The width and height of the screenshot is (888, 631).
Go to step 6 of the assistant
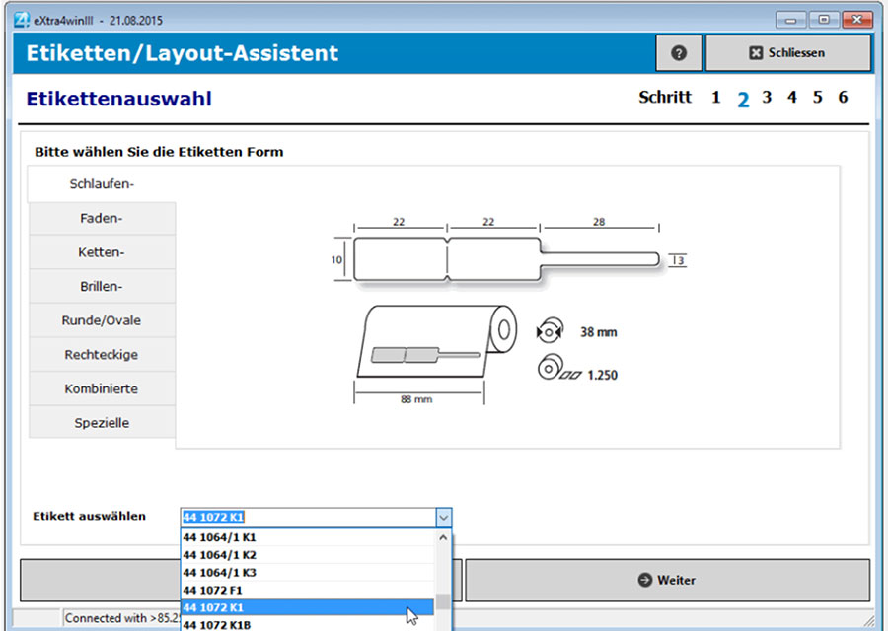point(841,97)
